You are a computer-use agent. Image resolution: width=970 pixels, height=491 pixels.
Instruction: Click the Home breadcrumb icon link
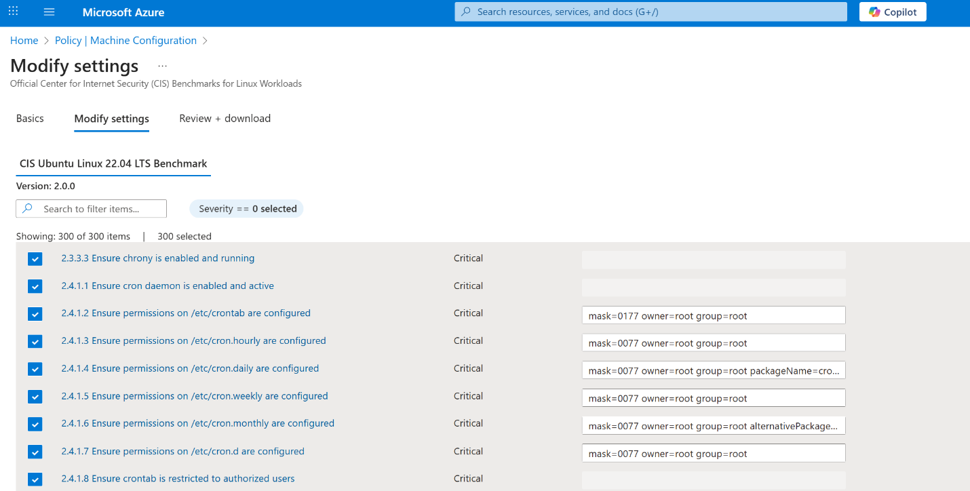pyautogui.click(x=24, y=40)
